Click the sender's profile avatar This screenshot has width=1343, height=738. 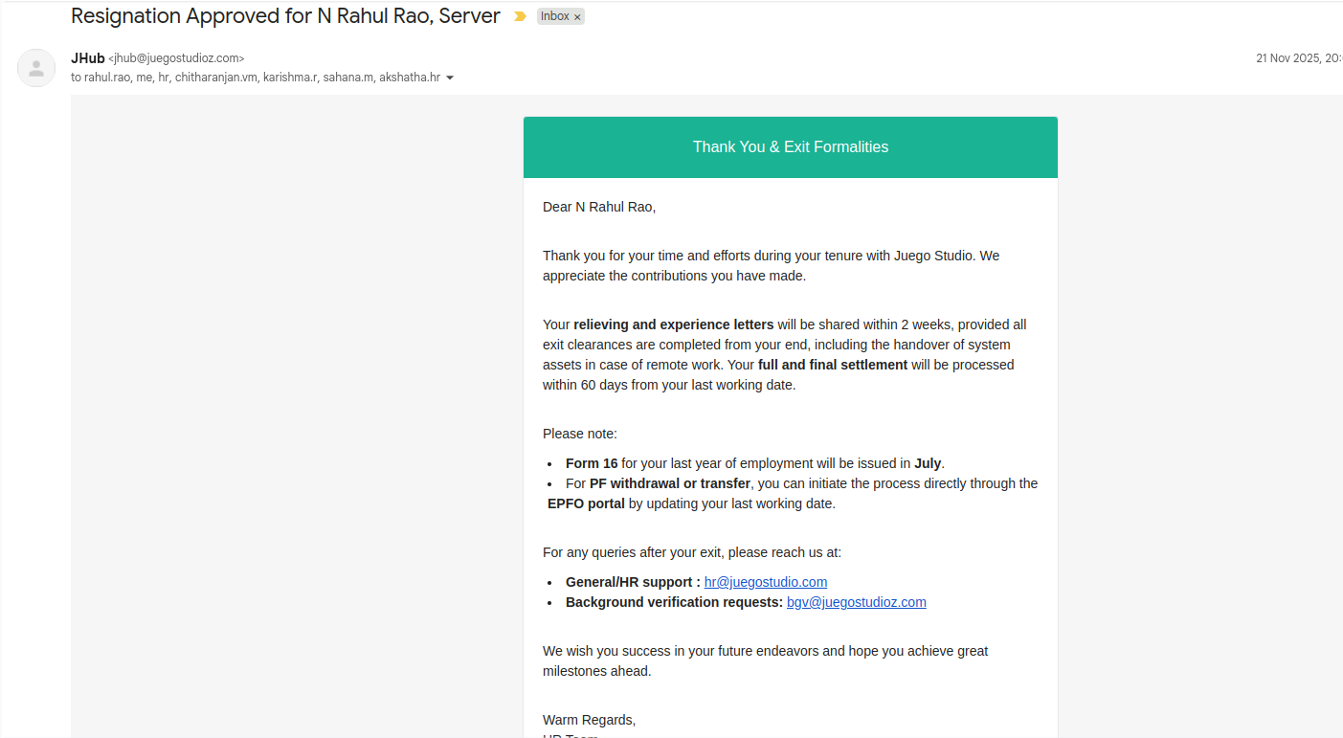click(36, 68)
